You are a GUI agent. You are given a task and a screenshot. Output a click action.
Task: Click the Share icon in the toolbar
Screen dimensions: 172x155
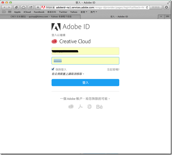coord(31,7)
